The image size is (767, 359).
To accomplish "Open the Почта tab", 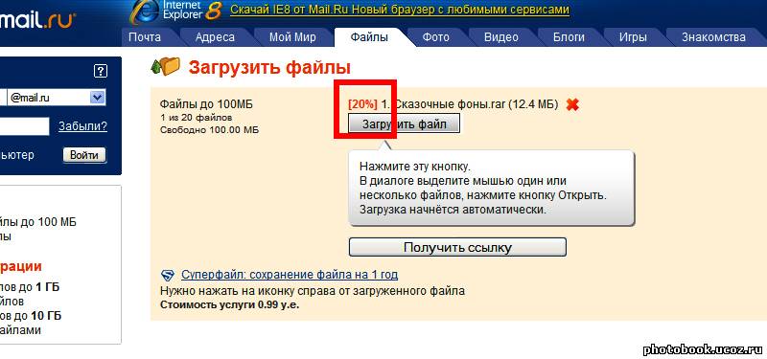I will click(145, 37).
